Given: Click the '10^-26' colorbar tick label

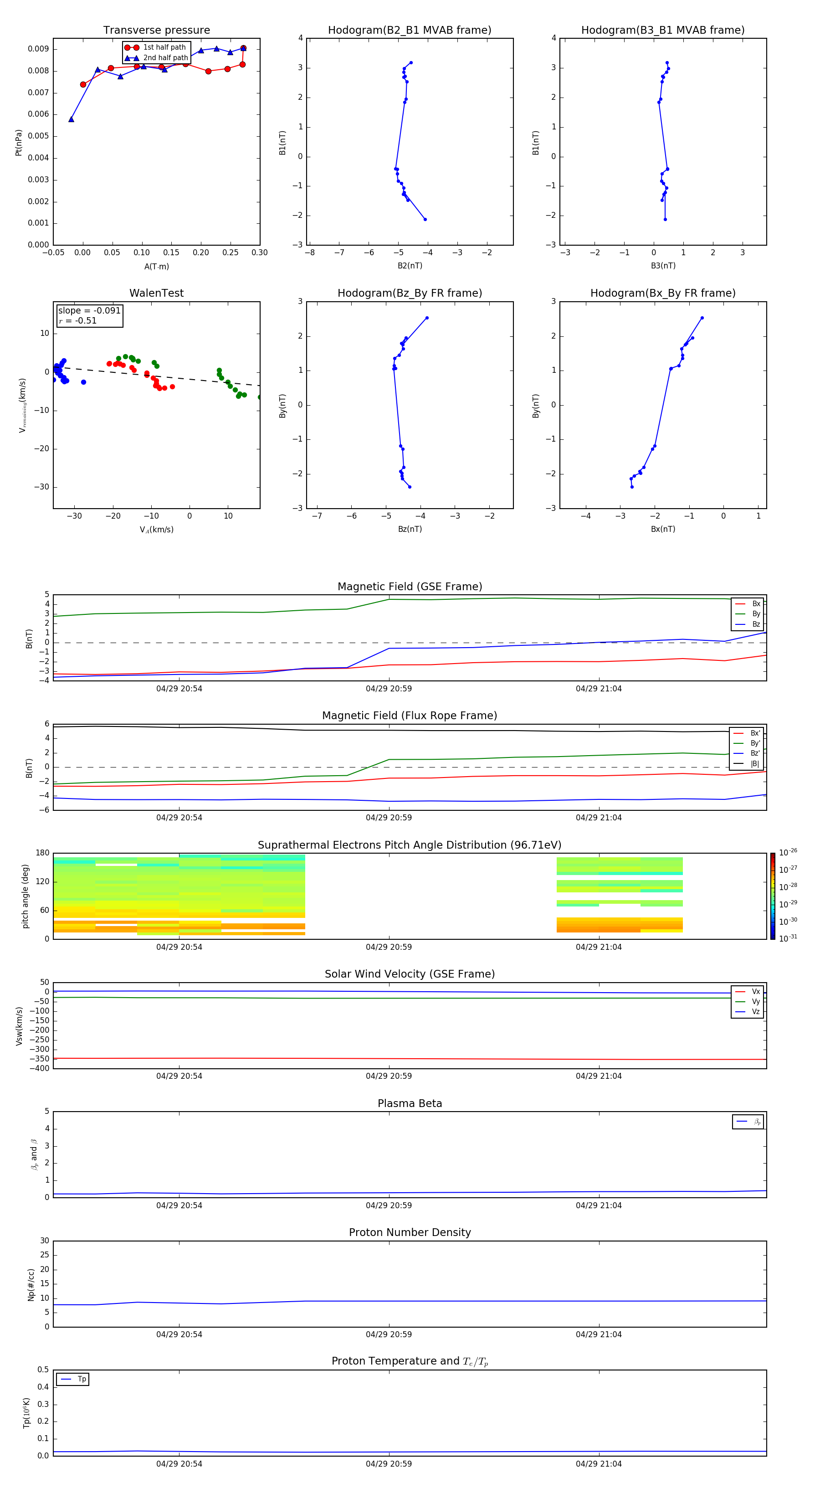Looking at the screenshot, I should [788, 852].
